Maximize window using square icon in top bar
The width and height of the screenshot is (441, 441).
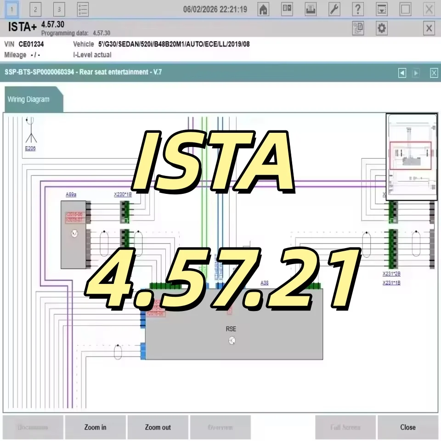(405, 9)
